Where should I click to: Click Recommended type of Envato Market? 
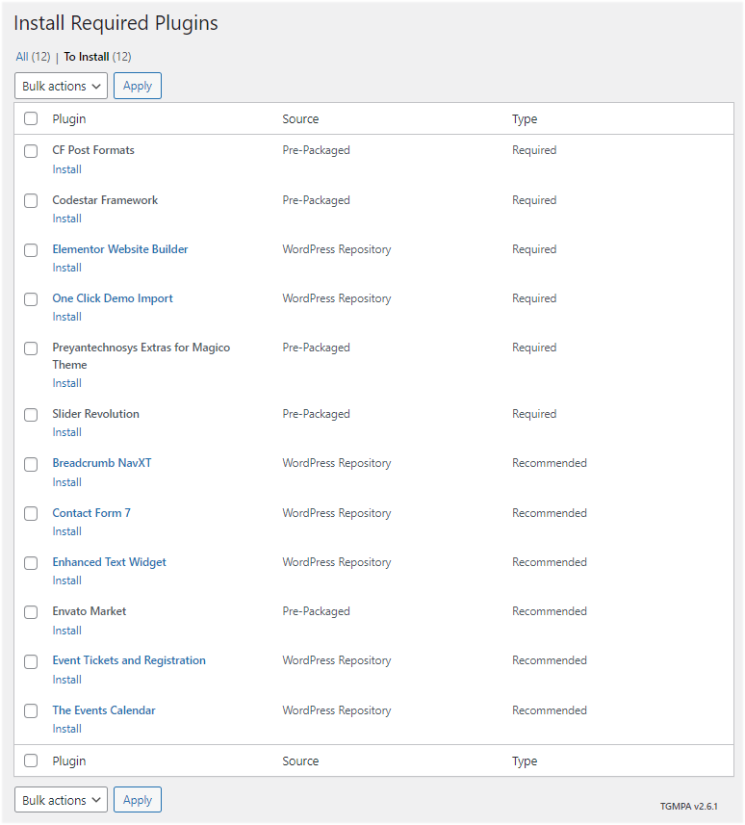point(550,611)
